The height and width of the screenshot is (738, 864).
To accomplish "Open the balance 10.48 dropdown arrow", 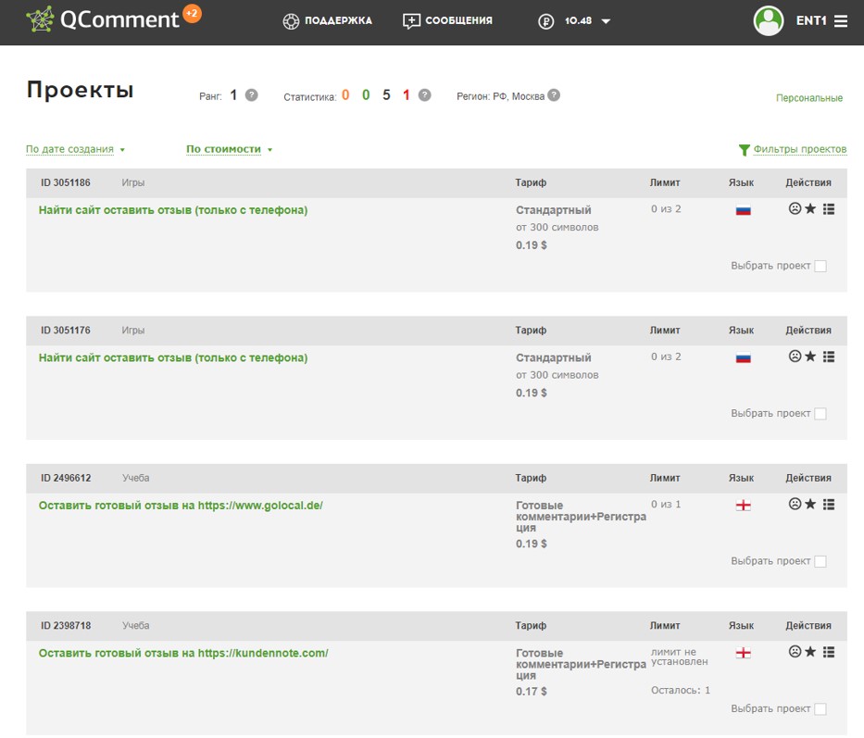I will point(606,21).
